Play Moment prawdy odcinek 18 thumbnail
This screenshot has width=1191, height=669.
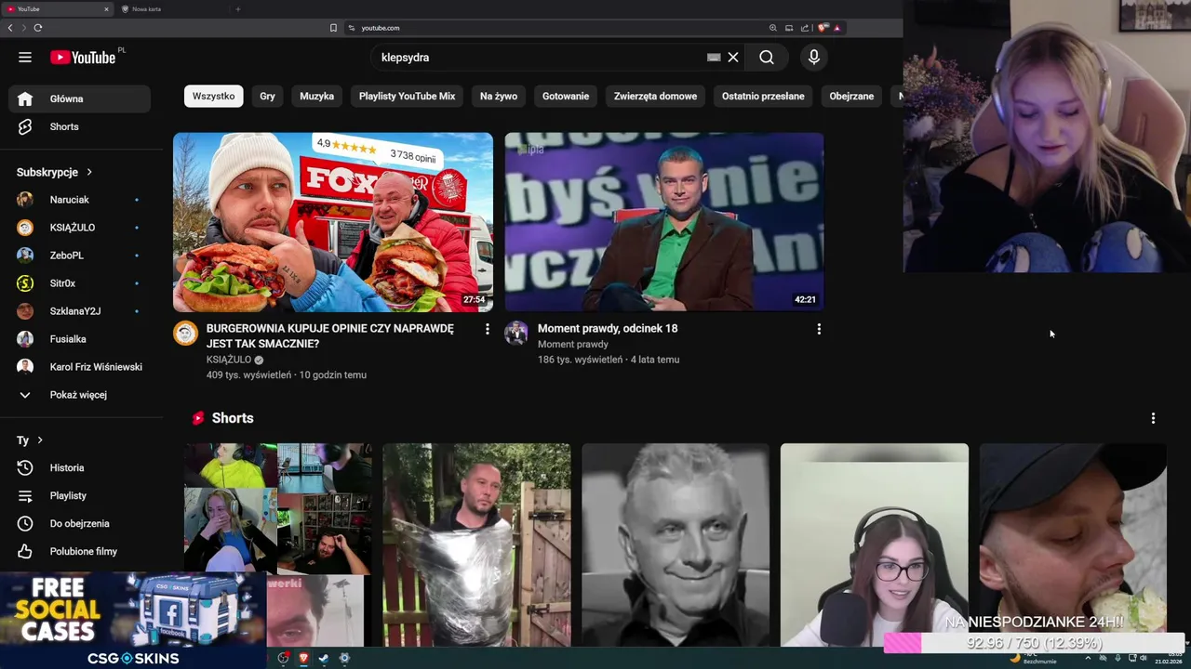664,222
